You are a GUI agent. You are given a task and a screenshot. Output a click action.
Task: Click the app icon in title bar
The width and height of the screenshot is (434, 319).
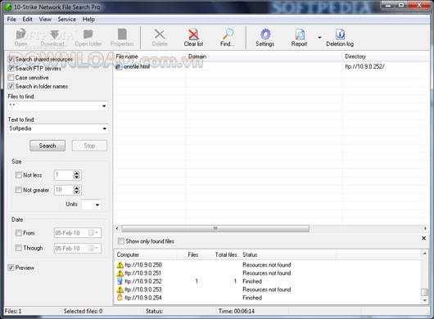(8, 7)
